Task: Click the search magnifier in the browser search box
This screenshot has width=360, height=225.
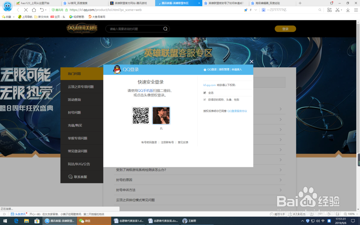Action: point(320,10)
